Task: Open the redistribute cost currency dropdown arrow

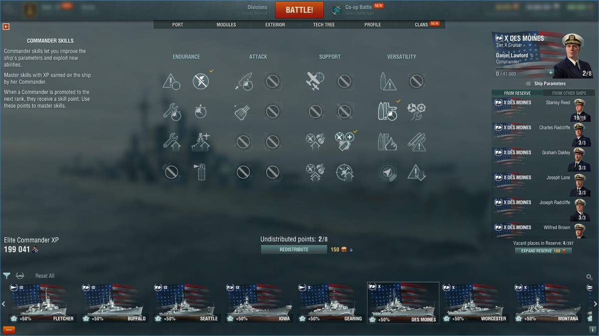Action: click(x=351, y=250)
